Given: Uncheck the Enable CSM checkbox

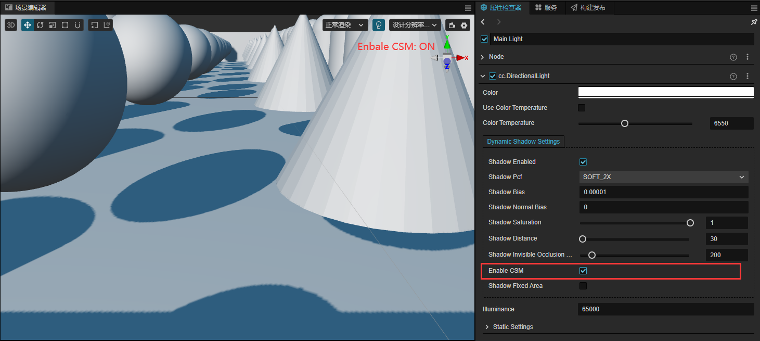Looking at the screenshot, I should (583, 271).
